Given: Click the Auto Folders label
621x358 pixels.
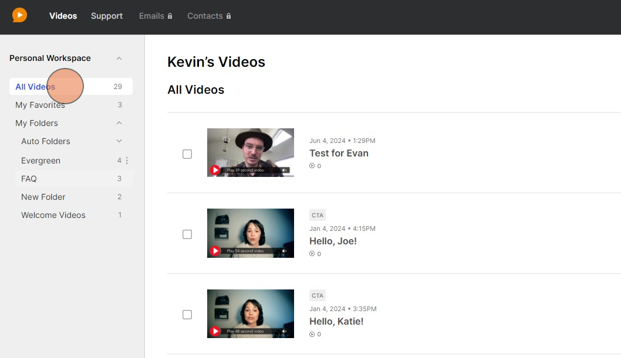Looking at the screenshot, I should point(46,141).
